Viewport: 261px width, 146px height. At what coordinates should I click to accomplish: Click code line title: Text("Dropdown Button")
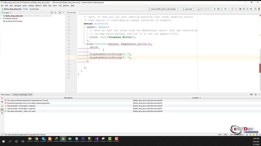[113, 37]
